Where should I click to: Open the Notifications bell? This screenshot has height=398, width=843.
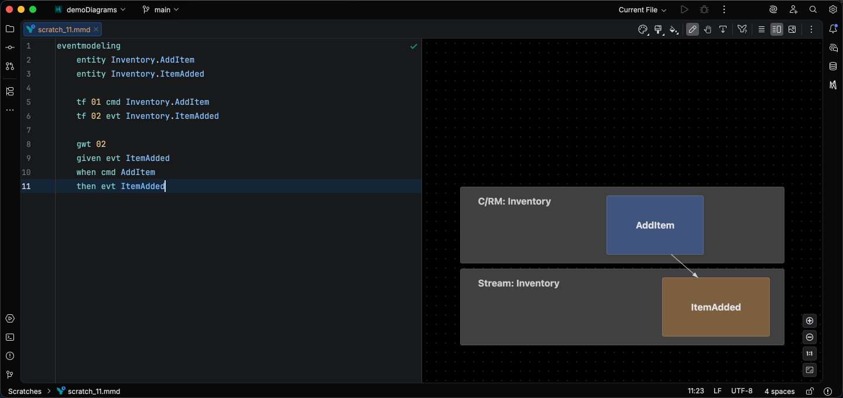833,29
